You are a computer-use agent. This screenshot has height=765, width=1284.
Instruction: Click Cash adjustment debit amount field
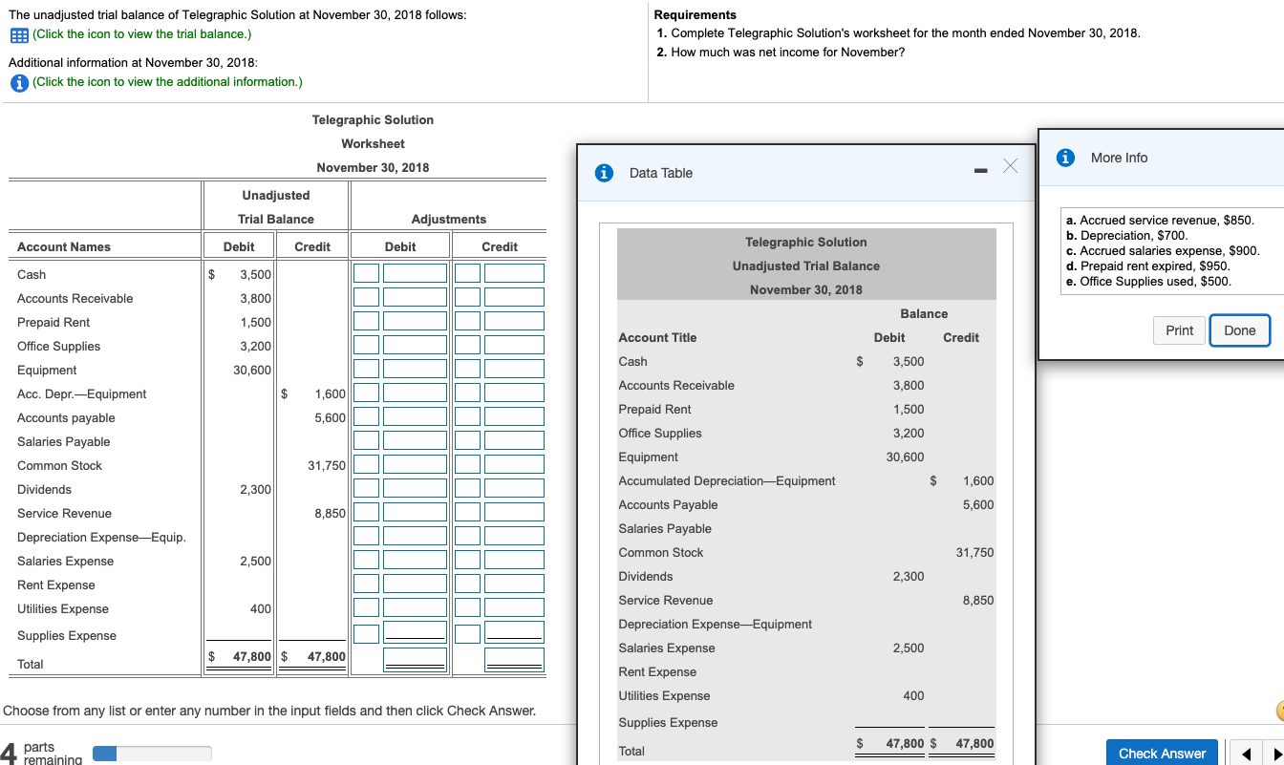(x=416, y=274)
